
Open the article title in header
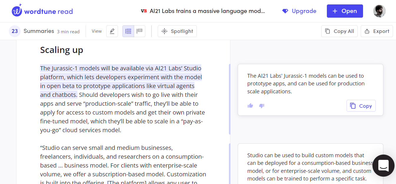207,11
